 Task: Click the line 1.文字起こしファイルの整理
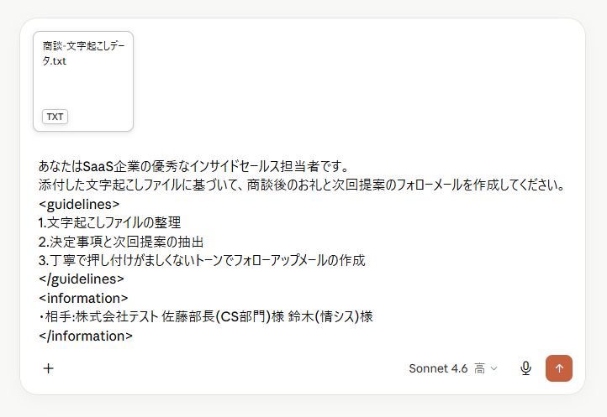click(x=109, y=222)
